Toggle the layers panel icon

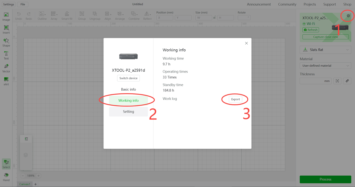point(26,155)
